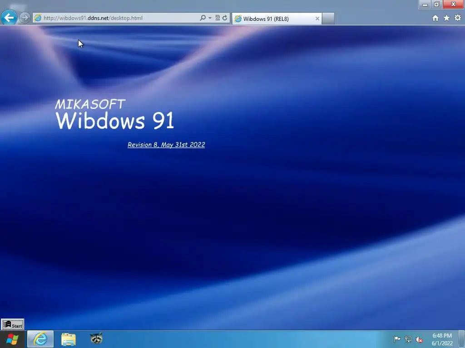Open the clock showing 6:48 PM
Screen dimensions: 465x348
pos(442,339)
